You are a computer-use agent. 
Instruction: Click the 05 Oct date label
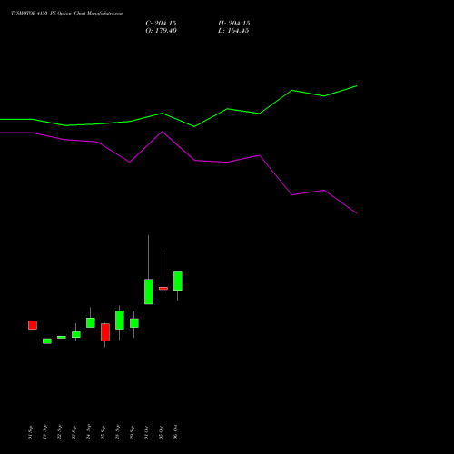click(161, 432)
